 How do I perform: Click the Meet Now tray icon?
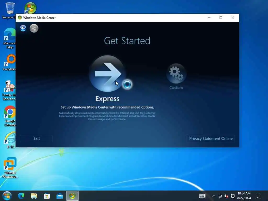click(220, 196)
